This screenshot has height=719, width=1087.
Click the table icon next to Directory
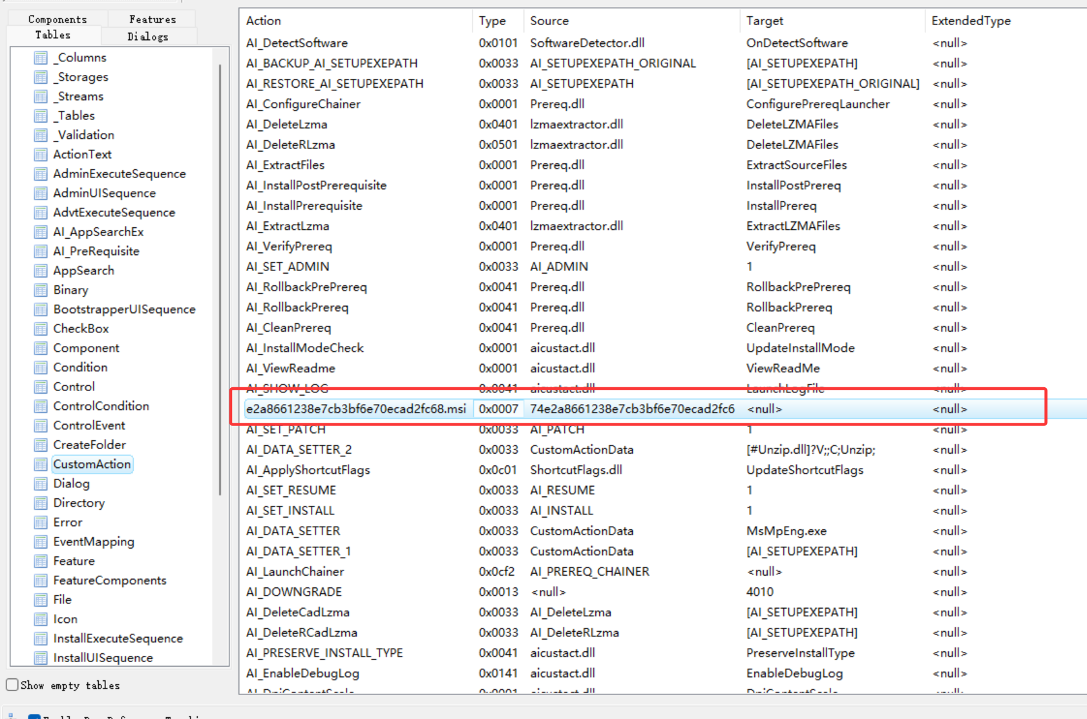[x=41, y=503]
